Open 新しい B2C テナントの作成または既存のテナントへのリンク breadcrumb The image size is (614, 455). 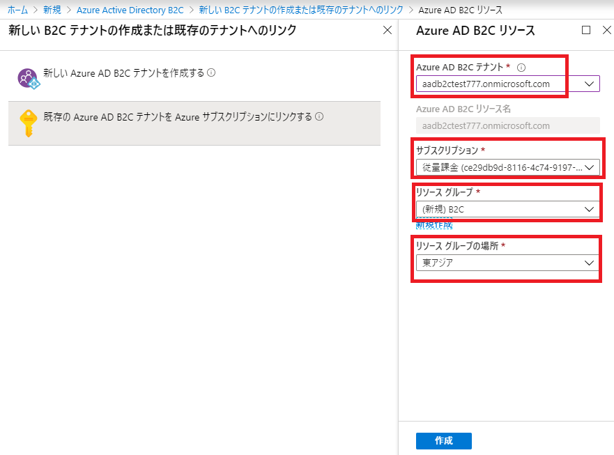pyautogui.click(x=301, y=10)
